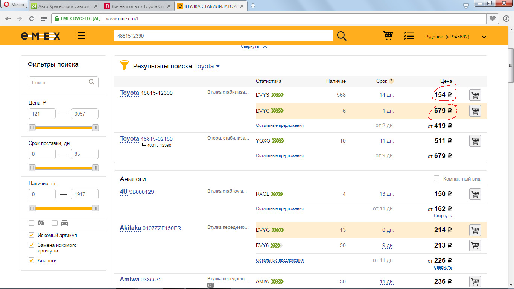The width and height of the screenshot is (514, 289).
Task: Expand Остальные предложения for Akitaka
Action: (280, 260)
